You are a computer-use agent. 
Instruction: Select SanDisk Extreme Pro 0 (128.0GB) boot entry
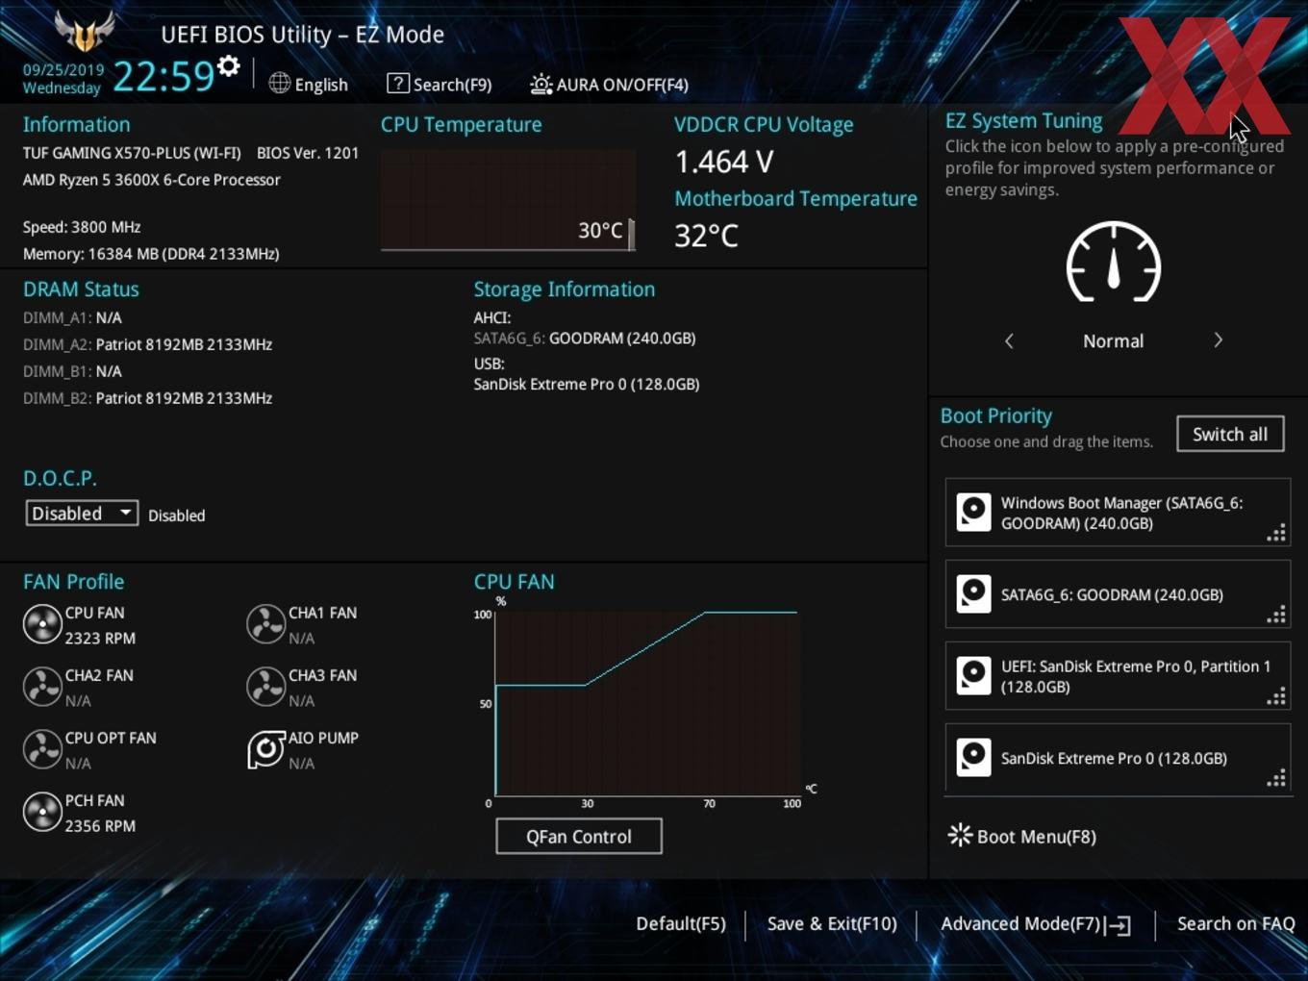1118,758
